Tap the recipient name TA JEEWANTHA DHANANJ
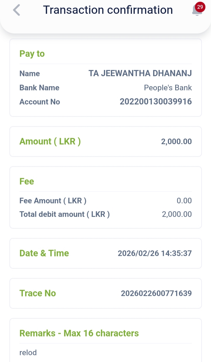211x362 pixels. point(140,74)
